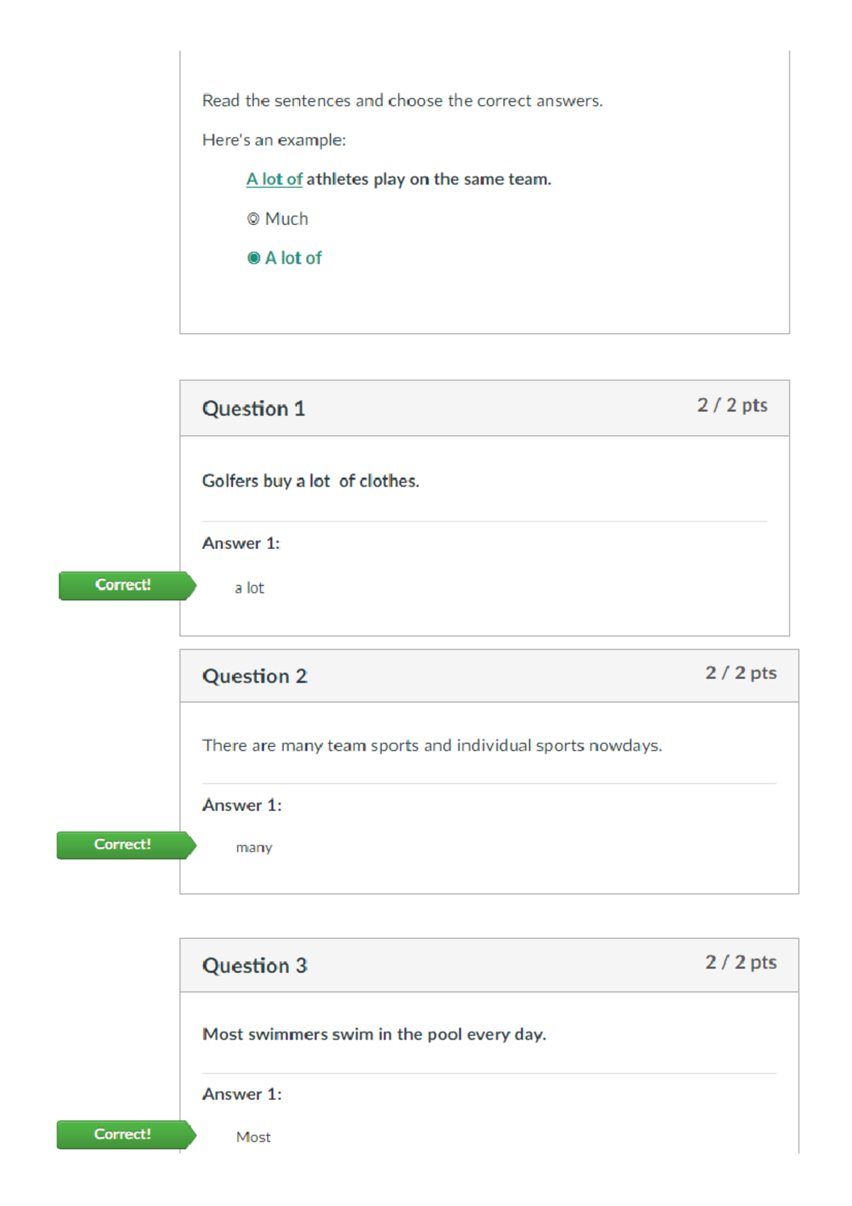Select the Question 2 header

click(x=254, y=675)
